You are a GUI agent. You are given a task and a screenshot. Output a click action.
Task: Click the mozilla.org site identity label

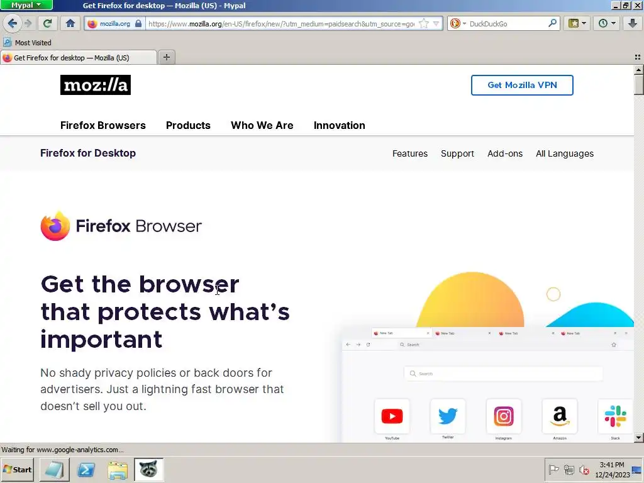click(115, 23)
